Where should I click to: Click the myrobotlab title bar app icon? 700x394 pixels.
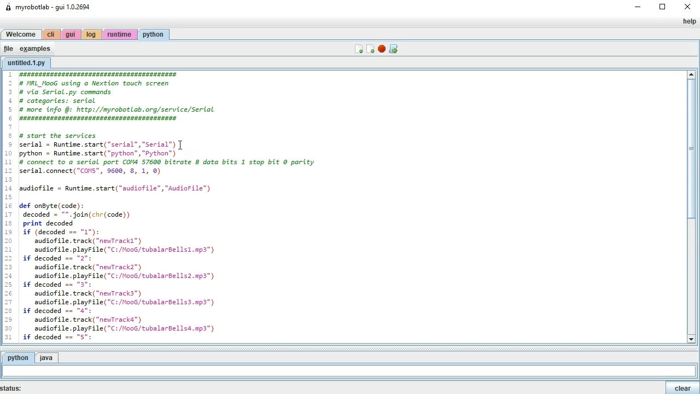[x=8, y=7]
